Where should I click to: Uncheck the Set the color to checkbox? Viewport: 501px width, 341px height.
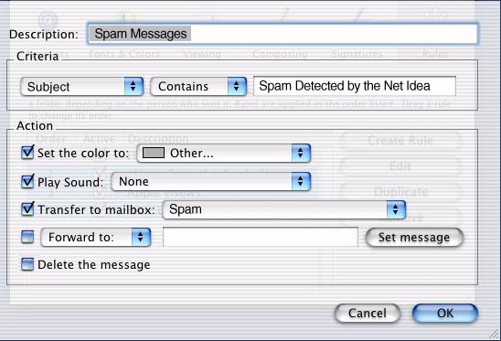point(27,153)
